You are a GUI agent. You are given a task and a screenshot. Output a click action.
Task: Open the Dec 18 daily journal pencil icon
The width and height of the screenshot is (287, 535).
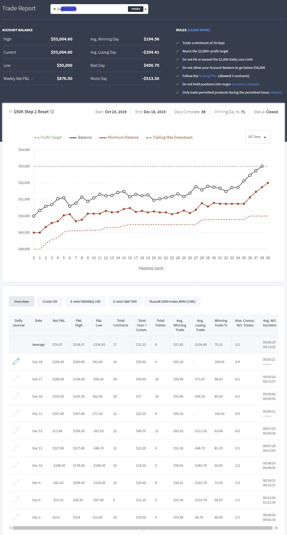tap(16, 361)
